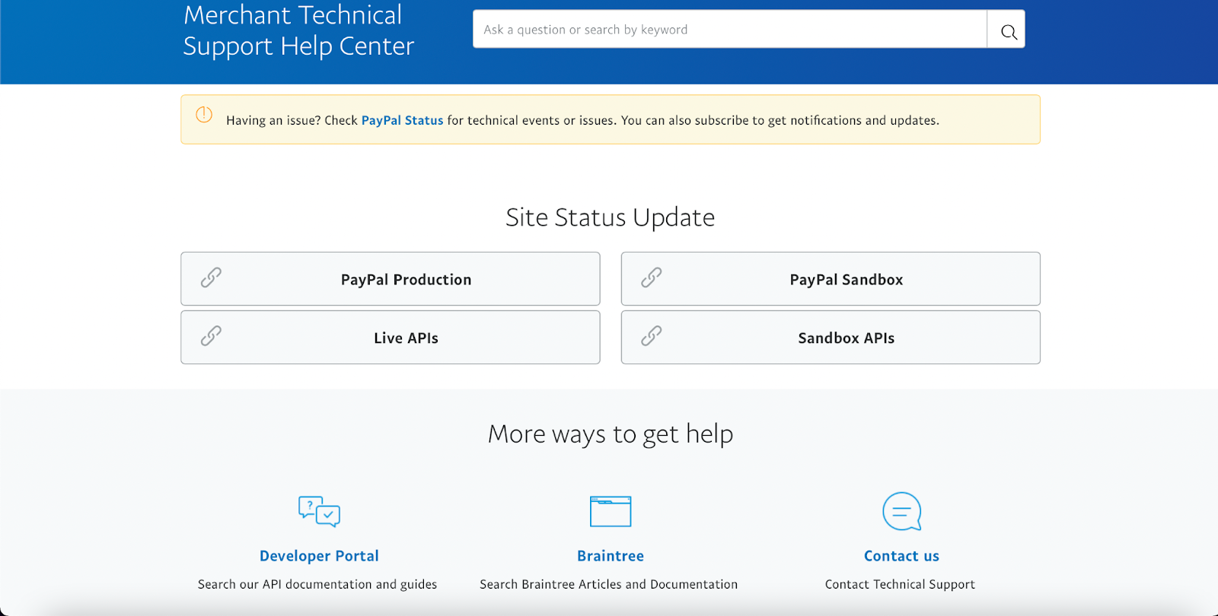Open the Live APIs status card
The height and width of the screenshot is (616, 1218).
[391, 337]
